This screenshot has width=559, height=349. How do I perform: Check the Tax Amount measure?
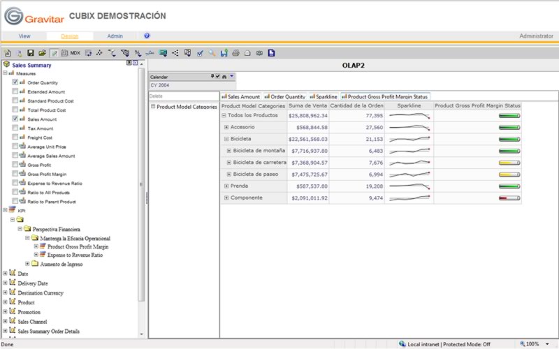(x=15, y=128)
